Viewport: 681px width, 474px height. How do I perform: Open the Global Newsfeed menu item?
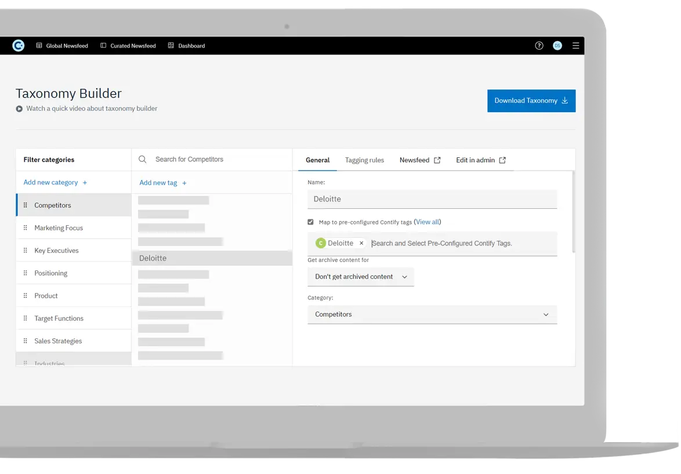tap(62, 46)
